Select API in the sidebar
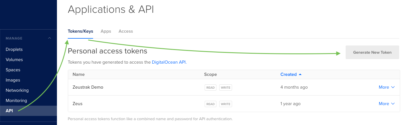Viewport: 408px width, 125px height. pos(28,111)
